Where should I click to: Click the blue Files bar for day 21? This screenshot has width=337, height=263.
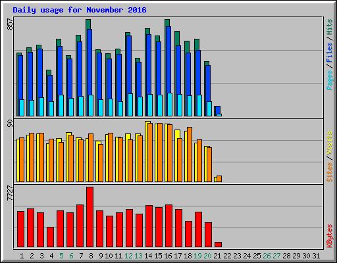(218, 110)
